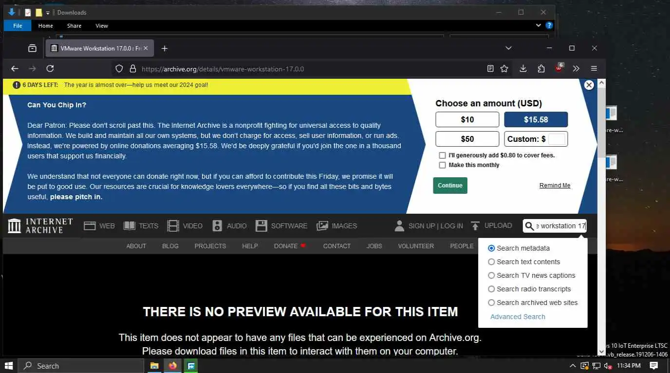The width and height of the screenshot is (670, 373).
Task: Open View tab in Downloads window
Action: click(102, 26)
